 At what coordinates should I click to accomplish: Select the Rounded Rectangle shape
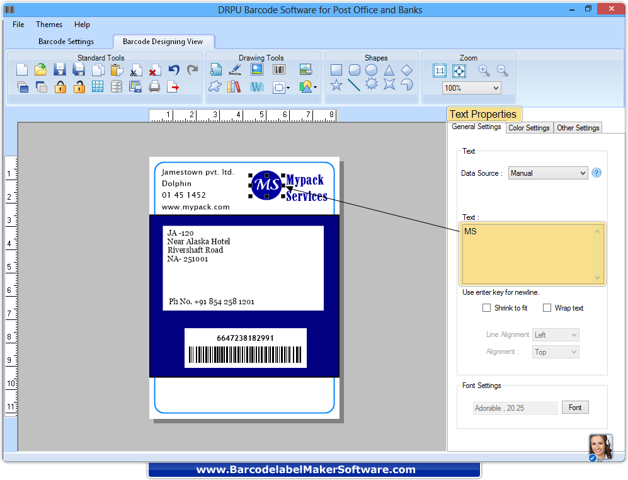[354, 70]
